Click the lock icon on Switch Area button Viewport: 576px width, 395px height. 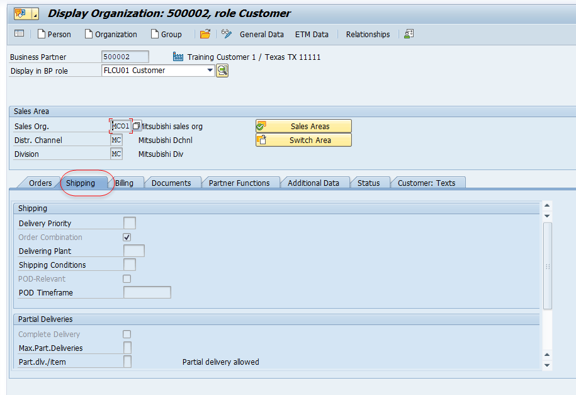(x=261, y=139)
